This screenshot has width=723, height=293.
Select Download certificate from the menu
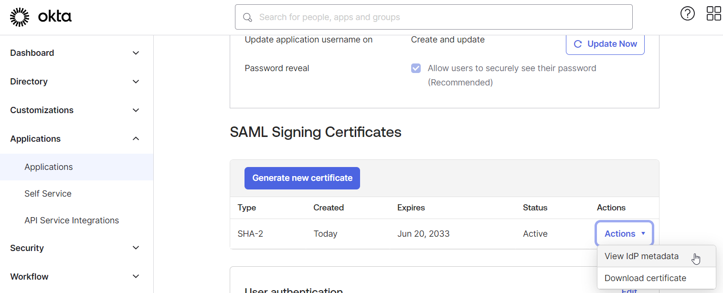coord(645,278)
